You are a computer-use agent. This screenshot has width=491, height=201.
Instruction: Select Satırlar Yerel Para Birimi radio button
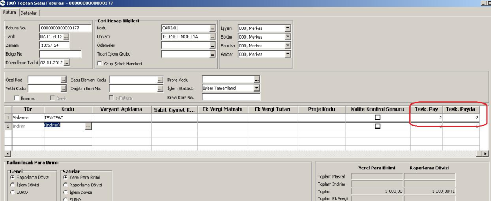pyautogui.click(x=65, y=177)
